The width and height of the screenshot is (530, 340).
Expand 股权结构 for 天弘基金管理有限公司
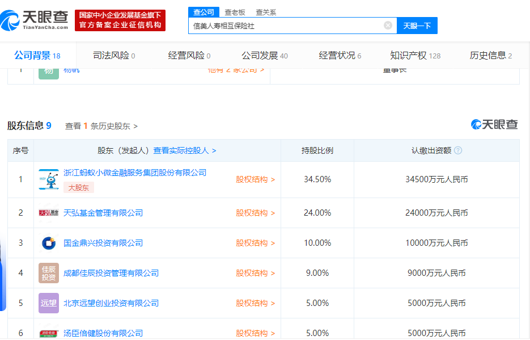pos(255,213)
